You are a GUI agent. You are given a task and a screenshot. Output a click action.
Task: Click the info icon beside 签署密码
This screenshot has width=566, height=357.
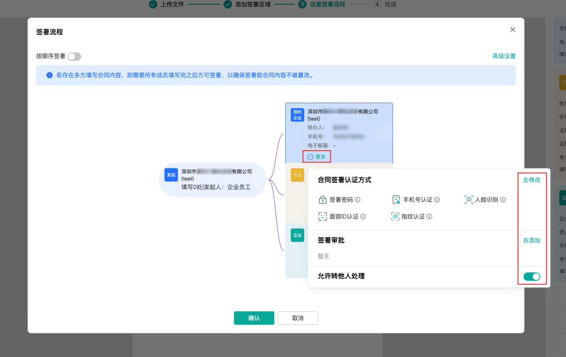click(x=358, y=199)
